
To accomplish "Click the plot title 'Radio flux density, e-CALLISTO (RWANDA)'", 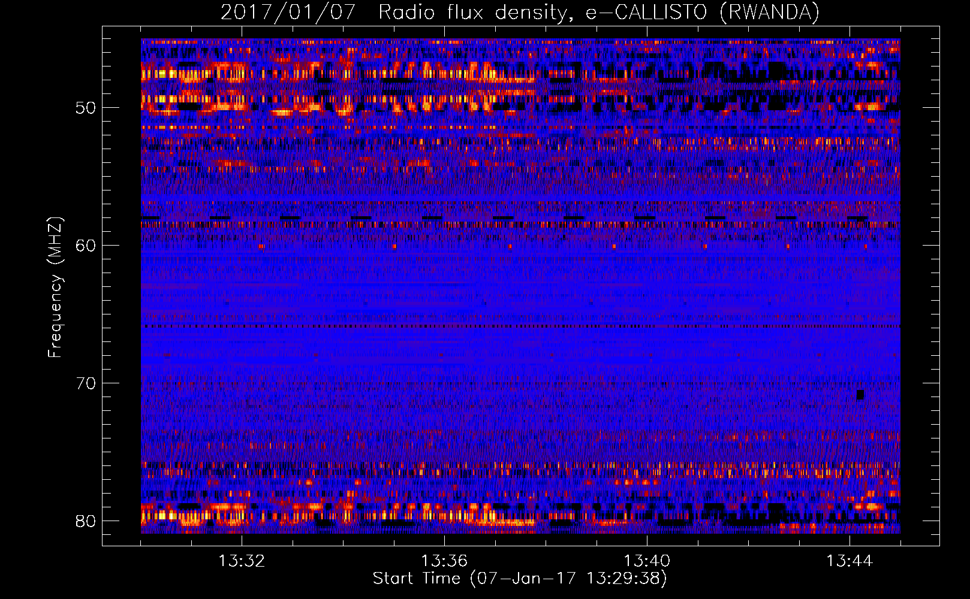I will pyautogui.click(x=599, y=12).
